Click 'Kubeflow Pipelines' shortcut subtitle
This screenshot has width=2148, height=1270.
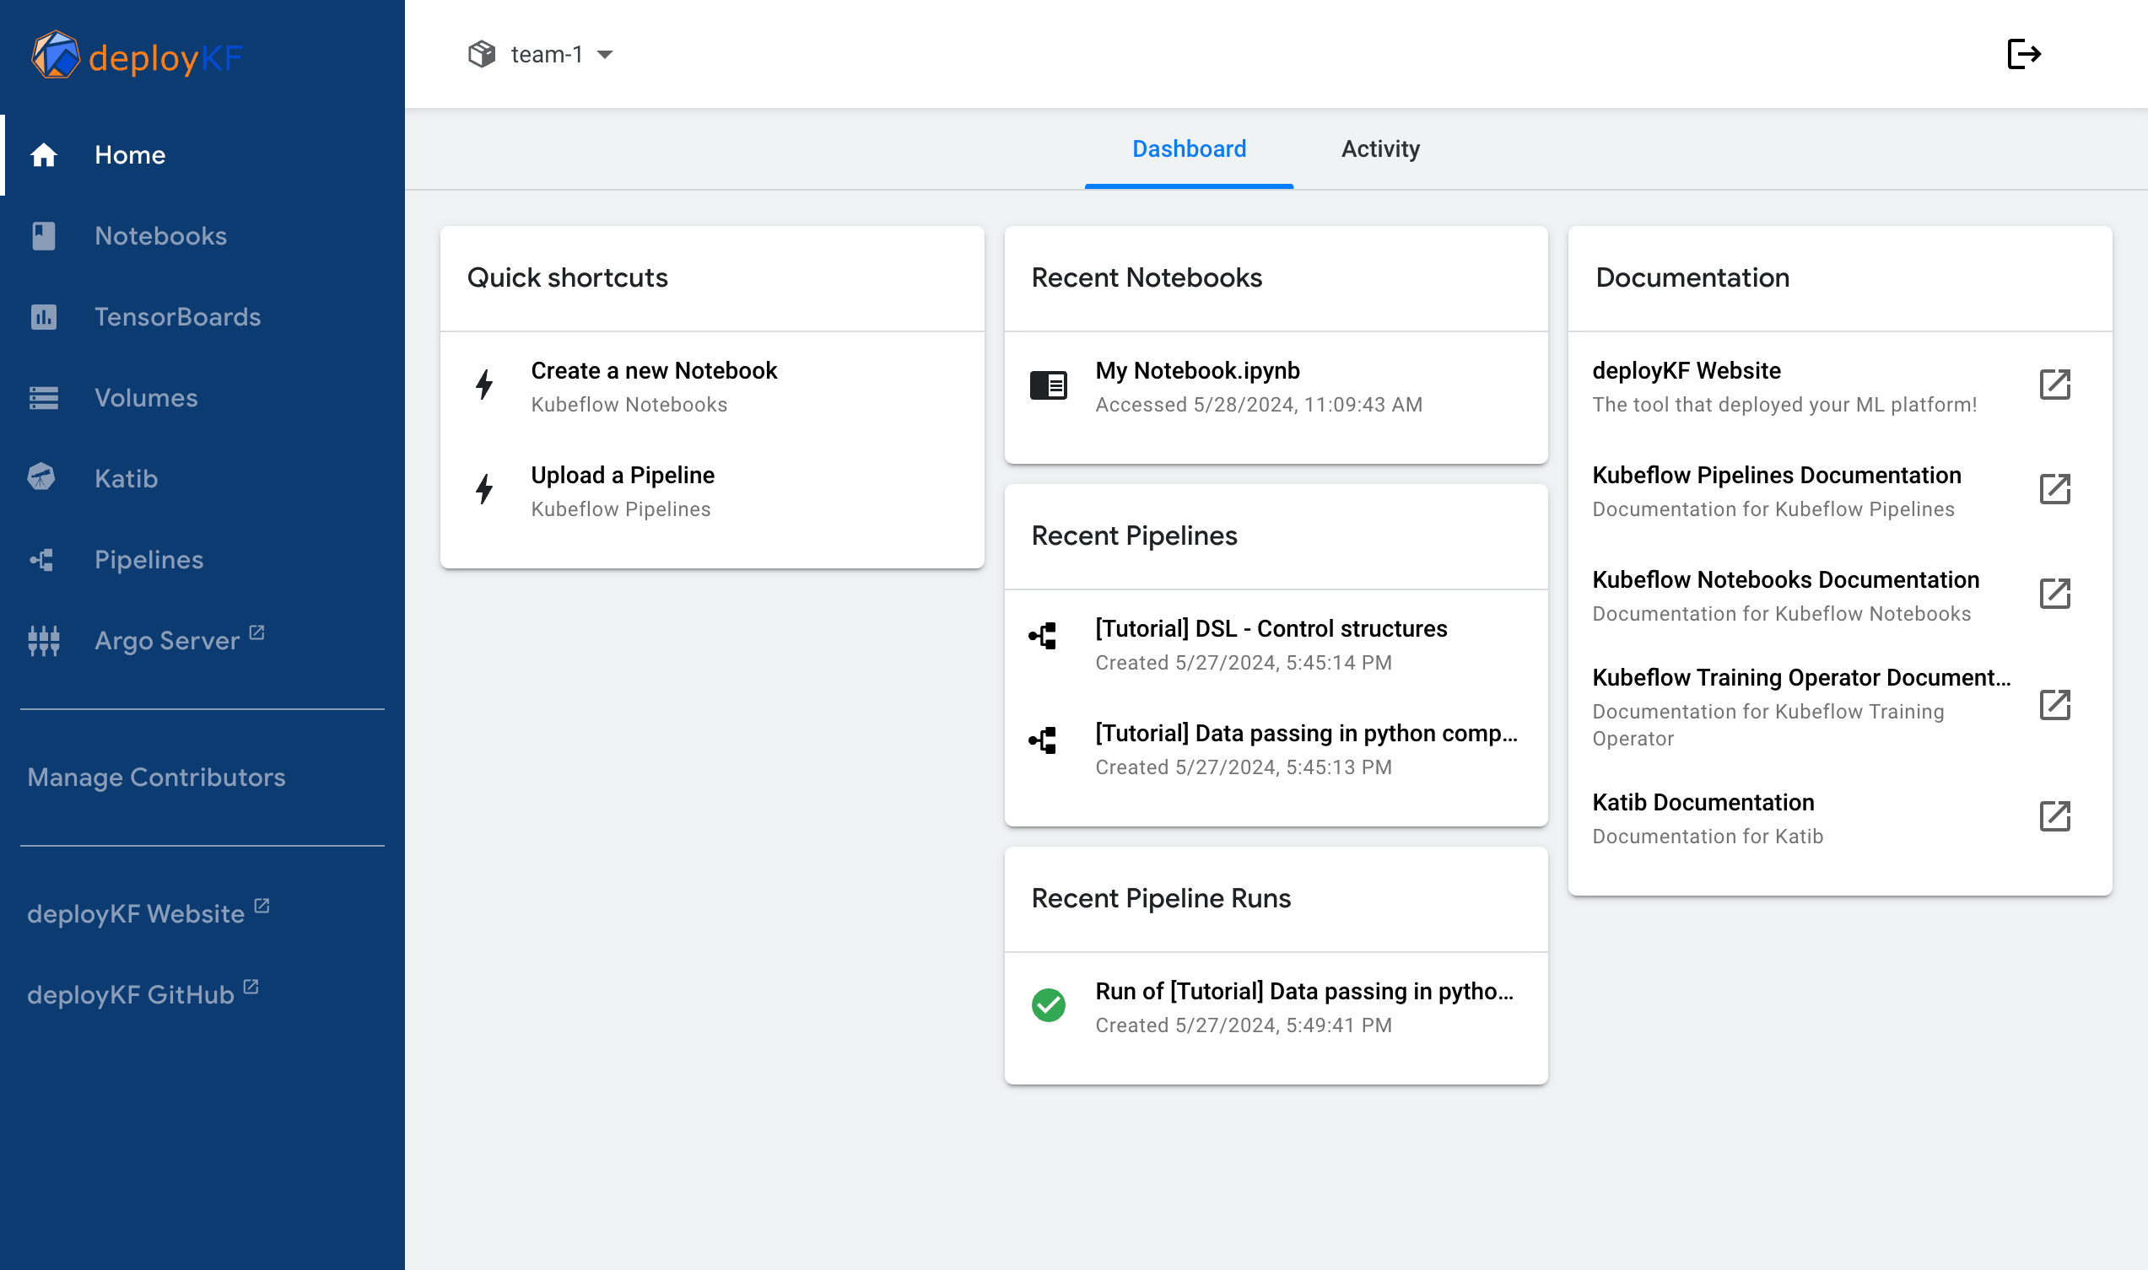tap(621, 509)
